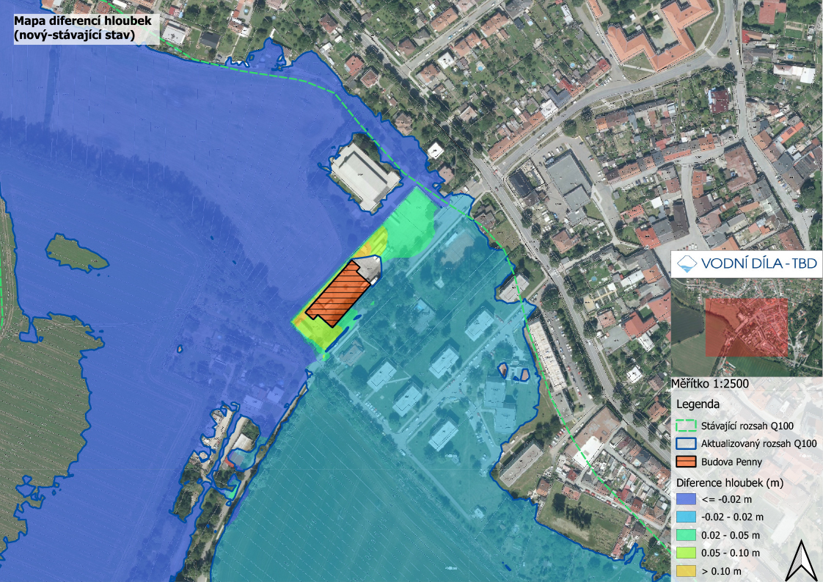Screen dimensions: 823x582
Task: Click the diamond icon in the Vodní díla logo
Action: pyautogui.click(x=687, y=264)
